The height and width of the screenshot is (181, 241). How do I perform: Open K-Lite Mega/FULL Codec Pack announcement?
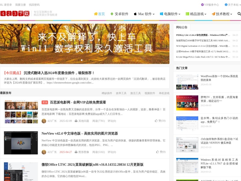point(203,57)
